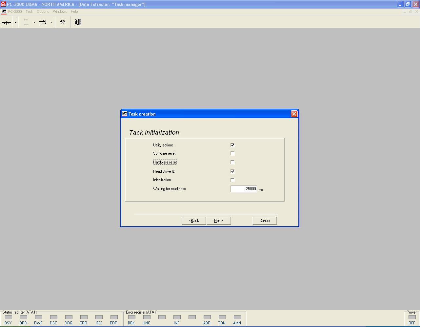The image size is (421, 327).
Task: Open the Options menu
Action: point(43,11)
